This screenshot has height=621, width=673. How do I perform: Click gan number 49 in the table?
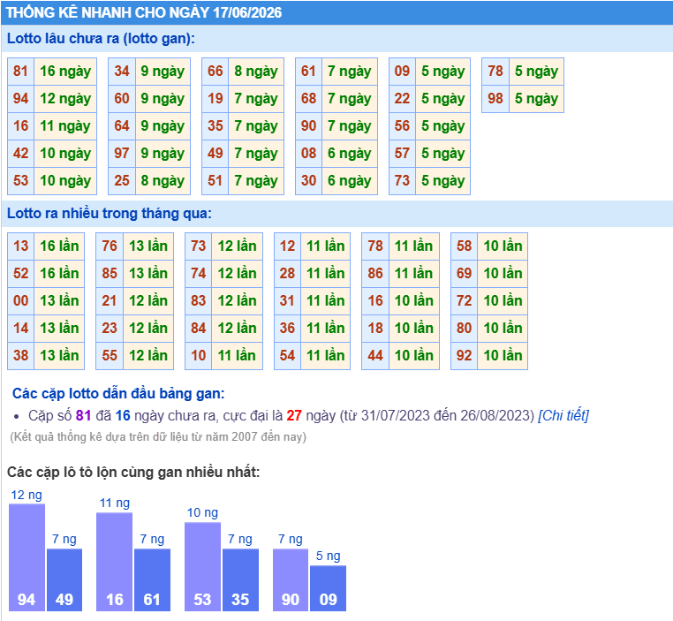pyautogui.click(x=216, y=154)
